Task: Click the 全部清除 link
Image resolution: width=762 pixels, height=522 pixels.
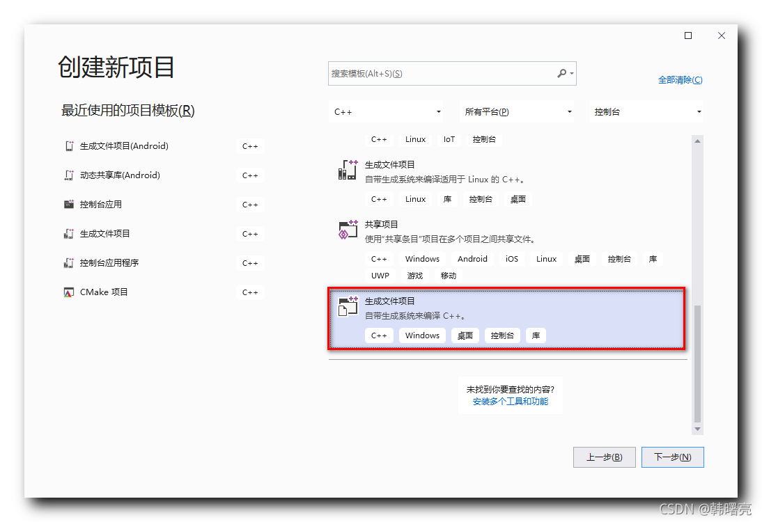Action: click(x=681, y=80)
